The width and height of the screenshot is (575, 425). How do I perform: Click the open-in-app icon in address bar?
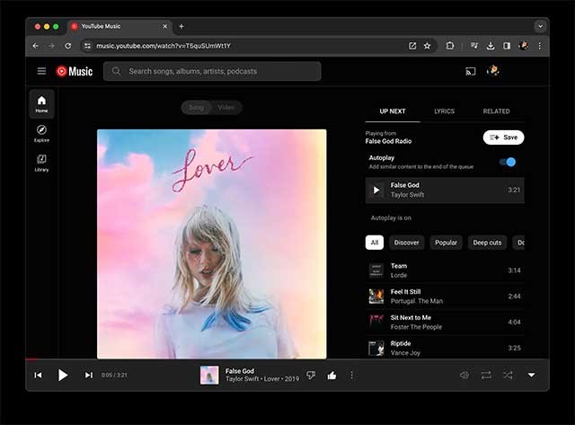[x=412, y=46]
